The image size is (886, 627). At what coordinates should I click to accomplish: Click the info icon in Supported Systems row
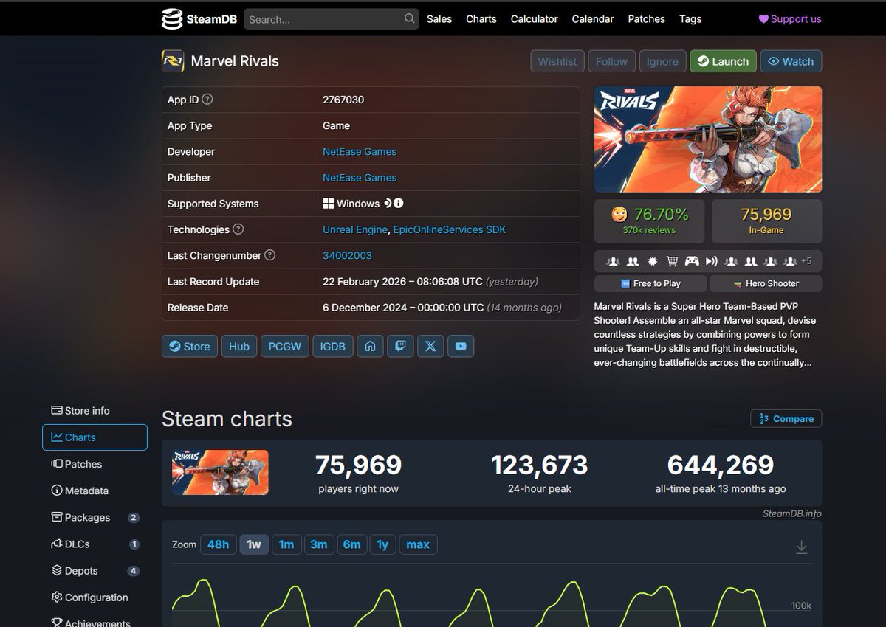pos(399,203)
